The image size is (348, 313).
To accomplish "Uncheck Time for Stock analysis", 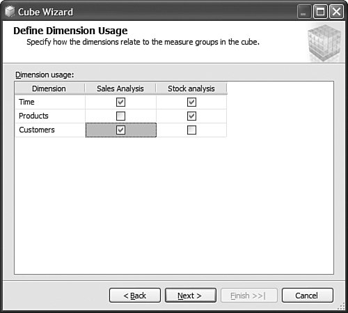I will 191,102.
